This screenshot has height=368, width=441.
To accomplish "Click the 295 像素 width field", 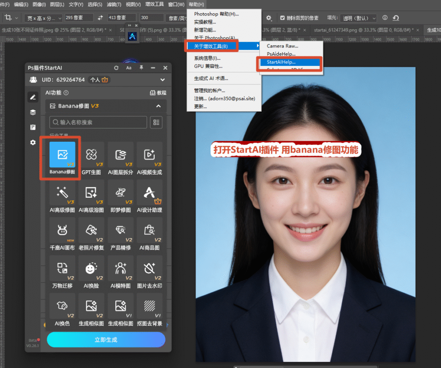I will (79, 18).
